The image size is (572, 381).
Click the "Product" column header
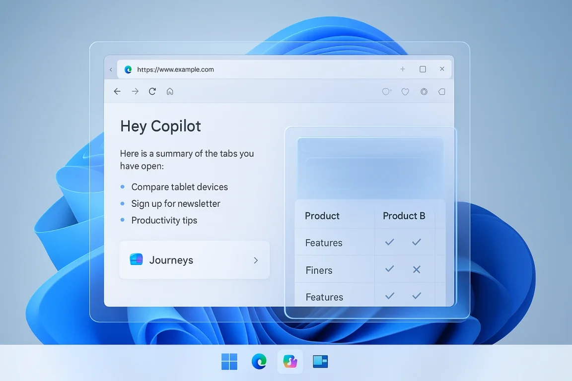pos(322,216)
